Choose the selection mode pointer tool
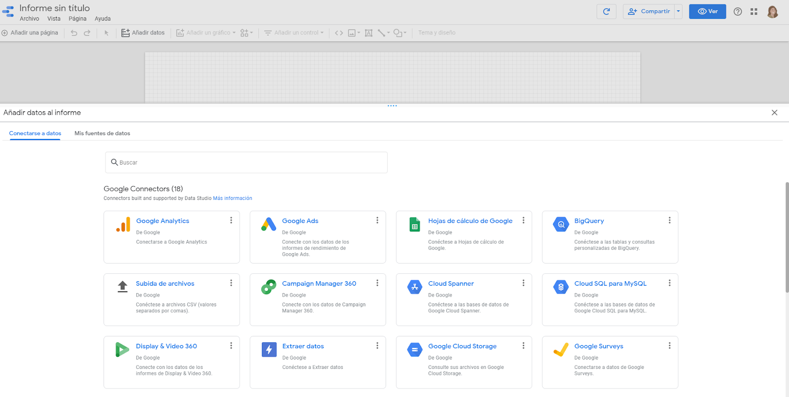Screen dimensions: 789x397 (x=106, y=33)
